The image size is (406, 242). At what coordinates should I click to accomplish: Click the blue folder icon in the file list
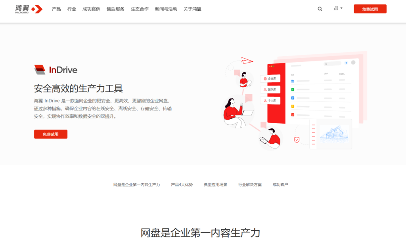[293, 81]
